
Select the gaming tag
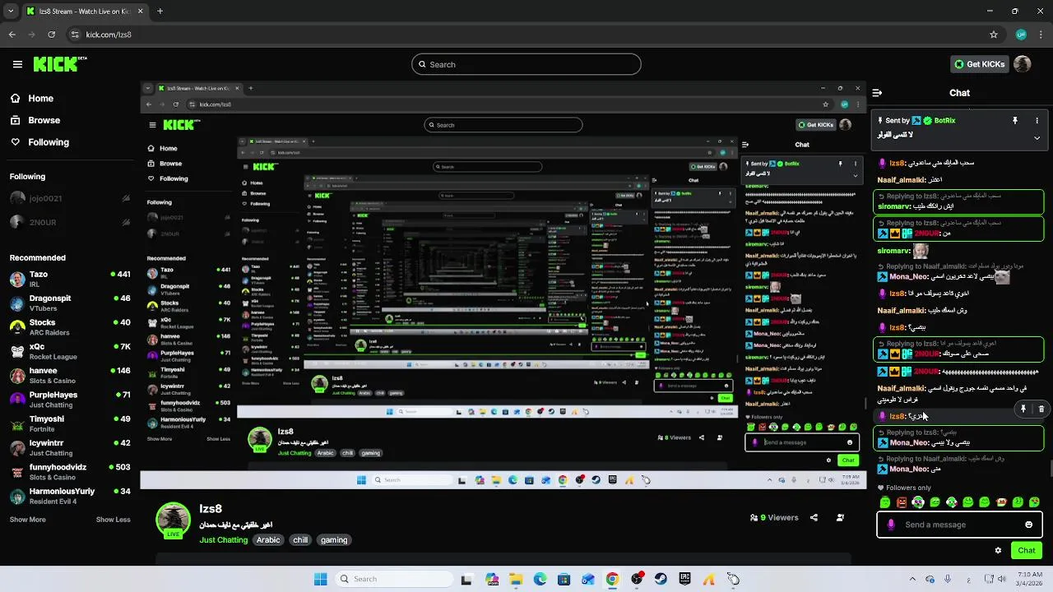[334, 540]
